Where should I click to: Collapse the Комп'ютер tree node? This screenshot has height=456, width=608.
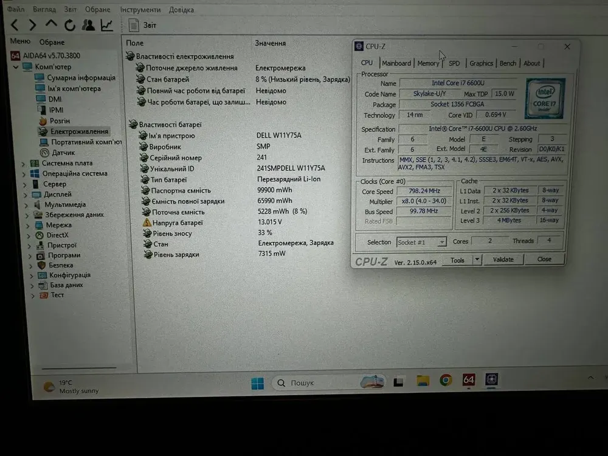15,67
